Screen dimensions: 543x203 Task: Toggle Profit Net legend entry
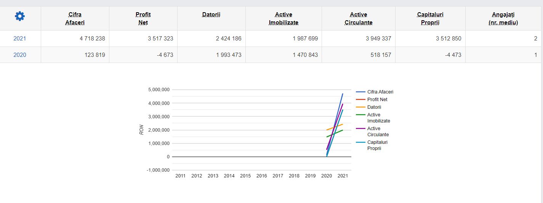pos(372,100)
